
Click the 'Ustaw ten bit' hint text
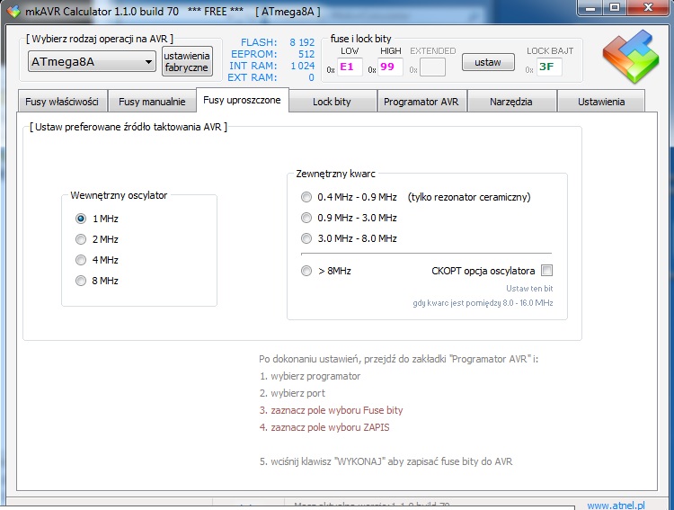tap(529, 289)
